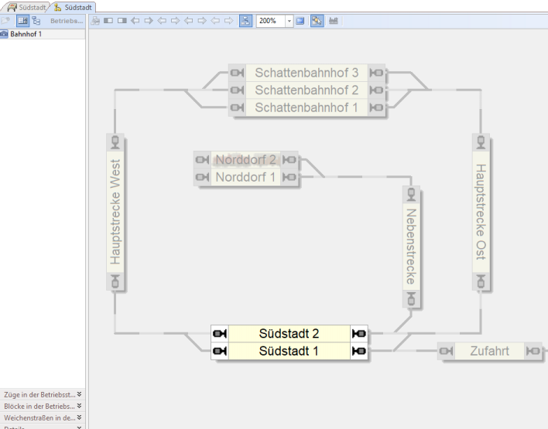The width and height of the screenshot is (548, 429).
Task: Click the tree view icon in left panel
Action: point(36,21)
